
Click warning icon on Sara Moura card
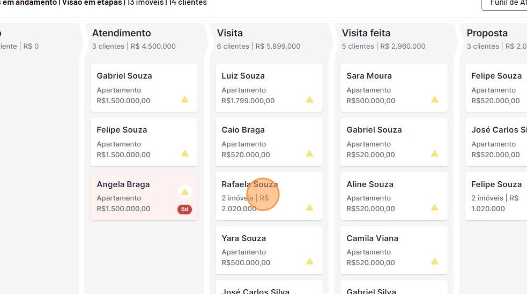click(x=435, y=99)
